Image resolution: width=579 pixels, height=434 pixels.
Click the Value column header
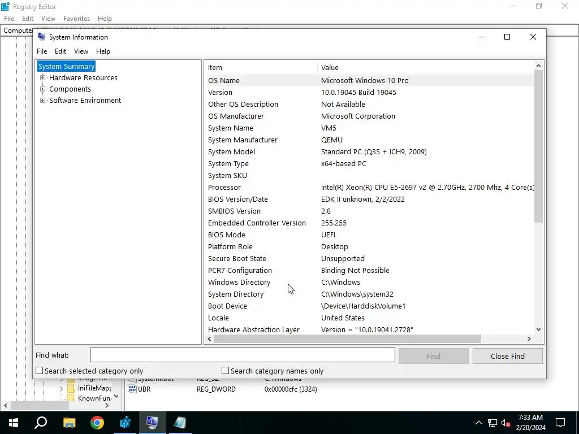click(x=425, y=68)
